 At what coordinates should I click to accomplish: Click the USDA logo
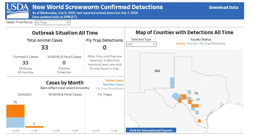pyautogui.click(x=17, y=11)
